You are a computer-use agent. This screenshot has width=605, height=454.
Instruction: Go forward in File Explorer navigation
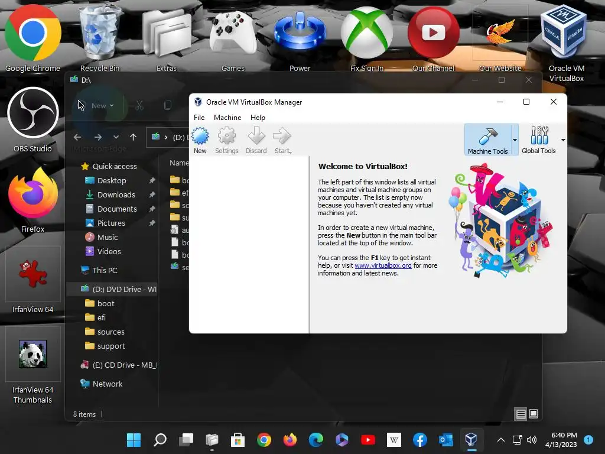click(98, 137)
